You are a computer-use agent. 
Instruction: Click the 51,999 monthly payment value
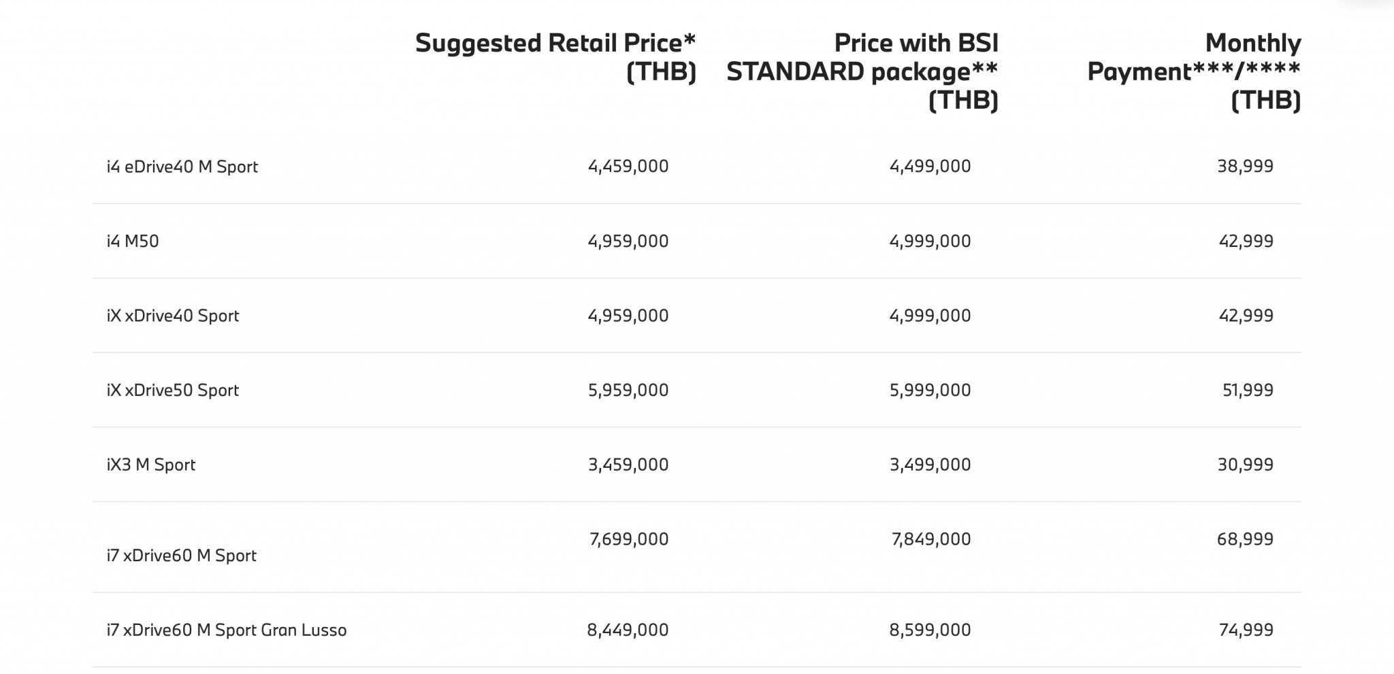[1248, 390]
